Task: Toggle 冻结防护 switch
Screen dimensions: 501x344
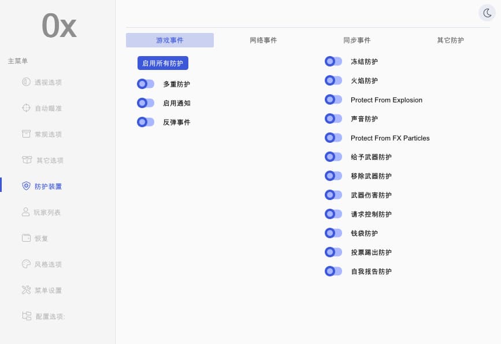Action: pyautogui.click(x=333, y=61)
